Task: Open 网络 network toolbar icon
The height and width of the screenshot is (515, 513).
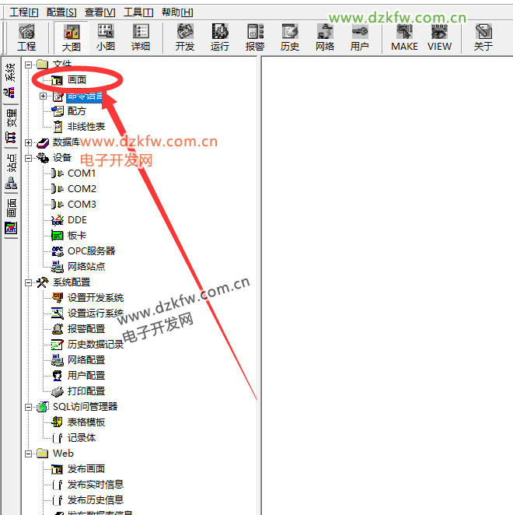Action: 325,37
